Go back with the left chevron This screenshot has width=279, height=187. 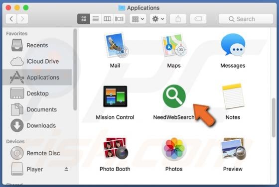[11, 19]
